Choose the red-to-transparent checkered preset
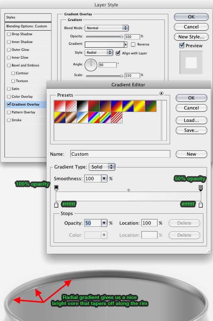 71,106
